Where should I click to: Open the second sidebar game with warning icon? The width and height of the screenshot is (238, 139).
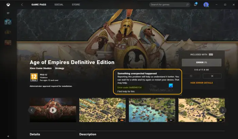pos(8,32)
